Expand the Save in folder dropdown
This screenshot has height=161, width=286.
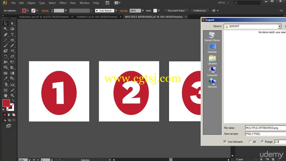coord(280,26)
